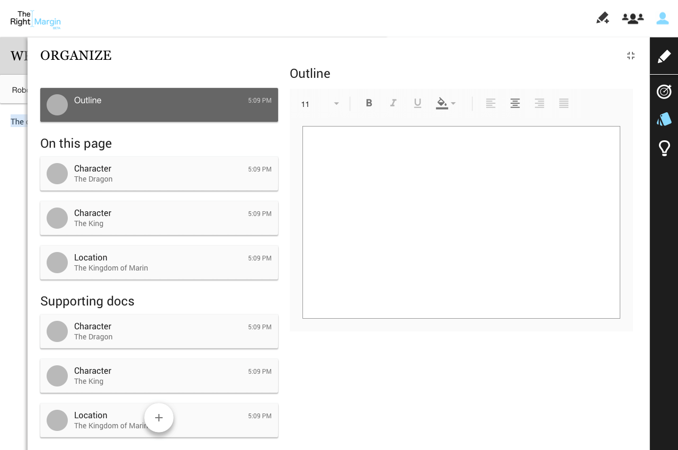The height and width of the screenshot is (450, 678).
Task: Collapse the Organize panel with minimize icon
Action: [x=630, y=56]
